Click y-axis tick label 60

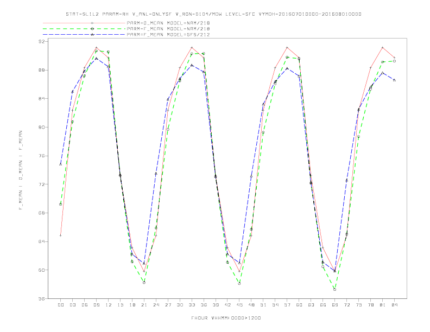41,270
